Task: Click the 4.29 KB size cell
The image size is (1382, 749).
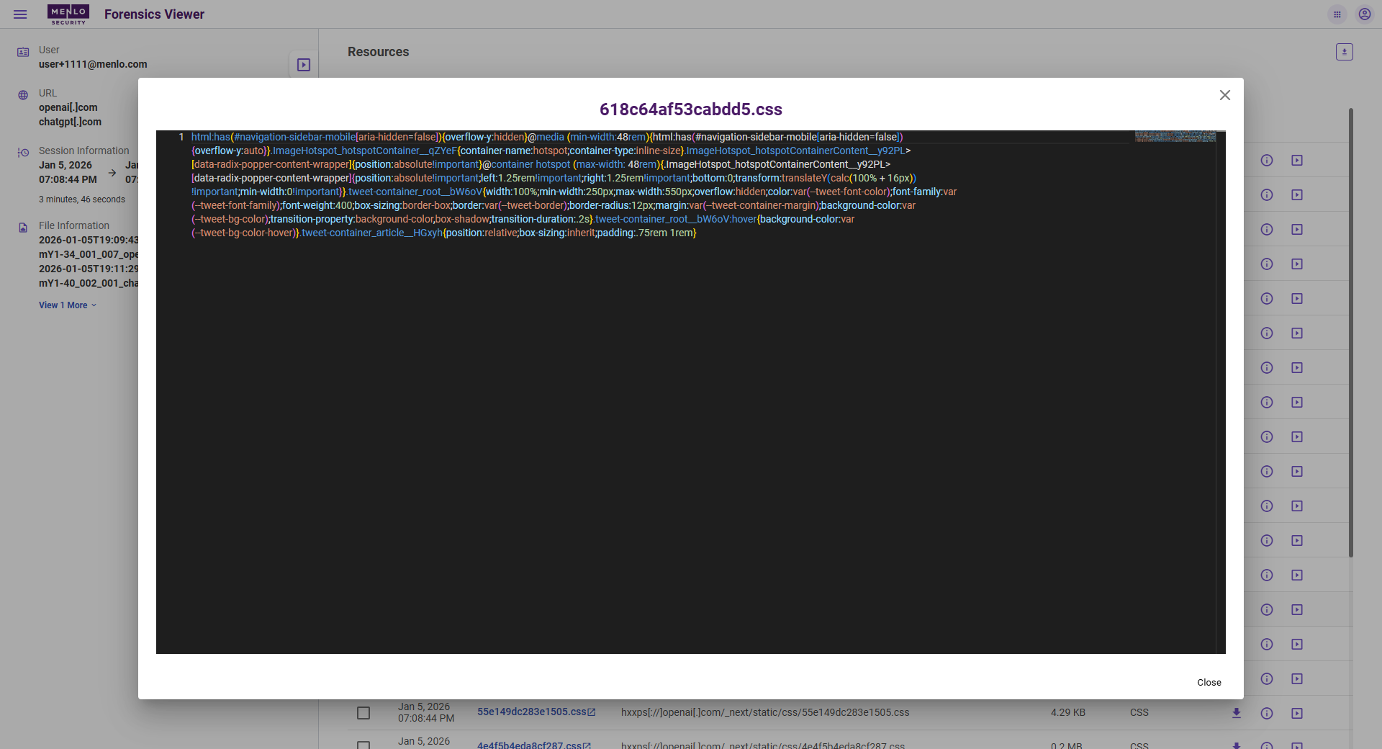Action: 1068,712
